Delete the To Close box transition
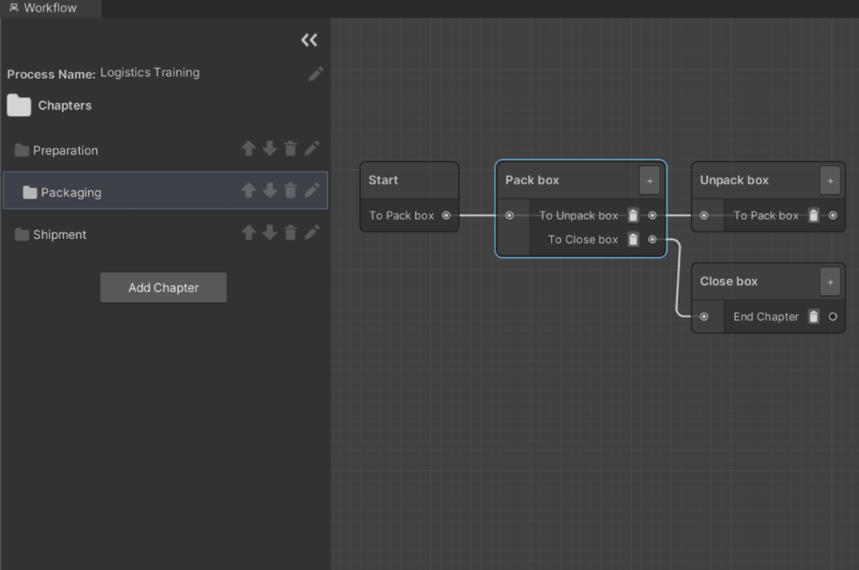859x570 pixels. [x=633, y=240]
